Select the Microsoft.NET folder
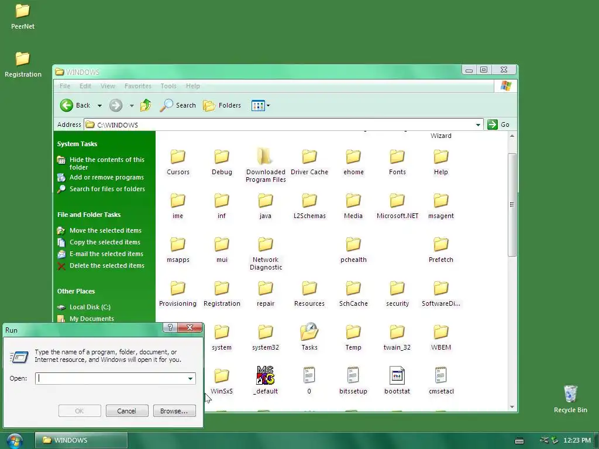Screen dimensions: 599x449 pos(397,206)
